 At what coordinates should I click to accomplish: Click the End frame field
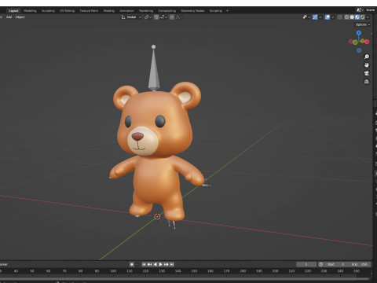point(360,264)
